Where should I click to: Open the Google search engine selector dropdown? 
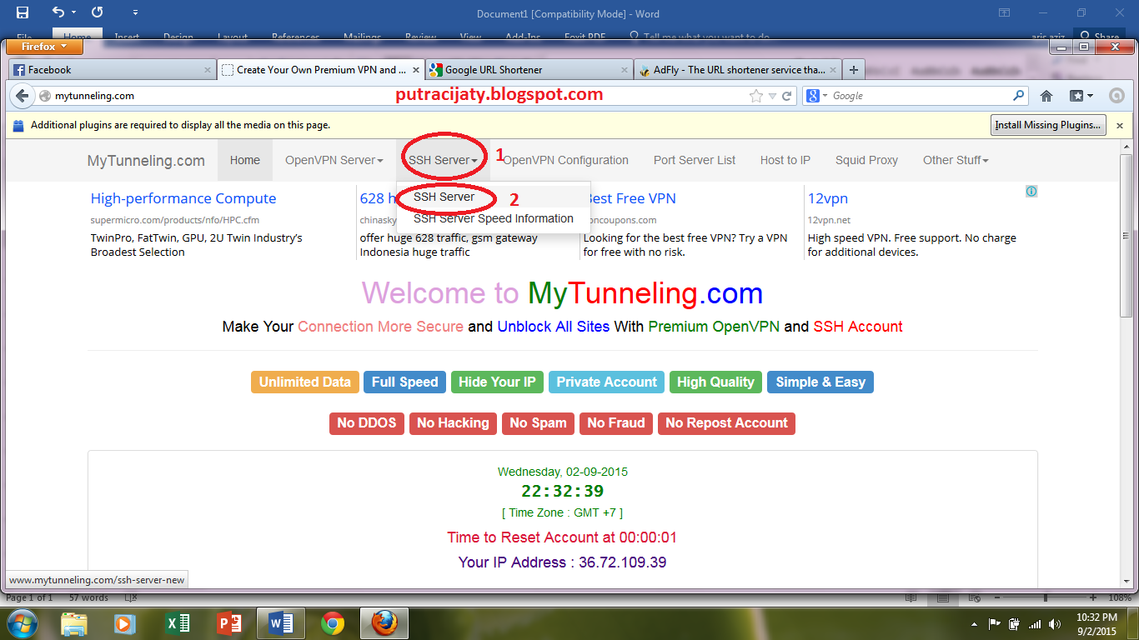tap(816, 96)
